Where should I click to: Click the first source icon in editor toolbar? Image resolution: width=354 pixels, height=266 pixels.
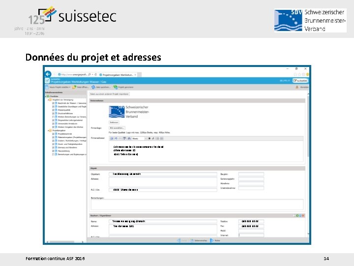point(112,138)
